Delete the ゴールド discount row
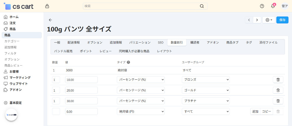Image resolution: width=292 pixels, height=126 pixels. [278, 90]
